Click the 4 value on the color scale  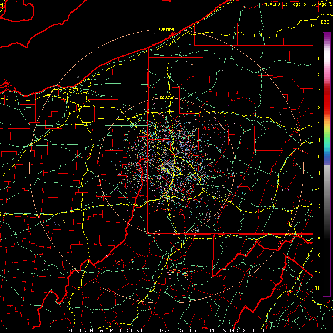[x=319, y=91]
